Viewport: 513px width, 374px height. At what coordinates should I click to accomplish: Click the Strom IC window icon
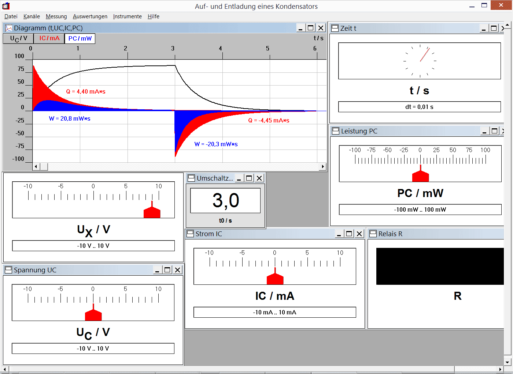(x=190, y=234)
